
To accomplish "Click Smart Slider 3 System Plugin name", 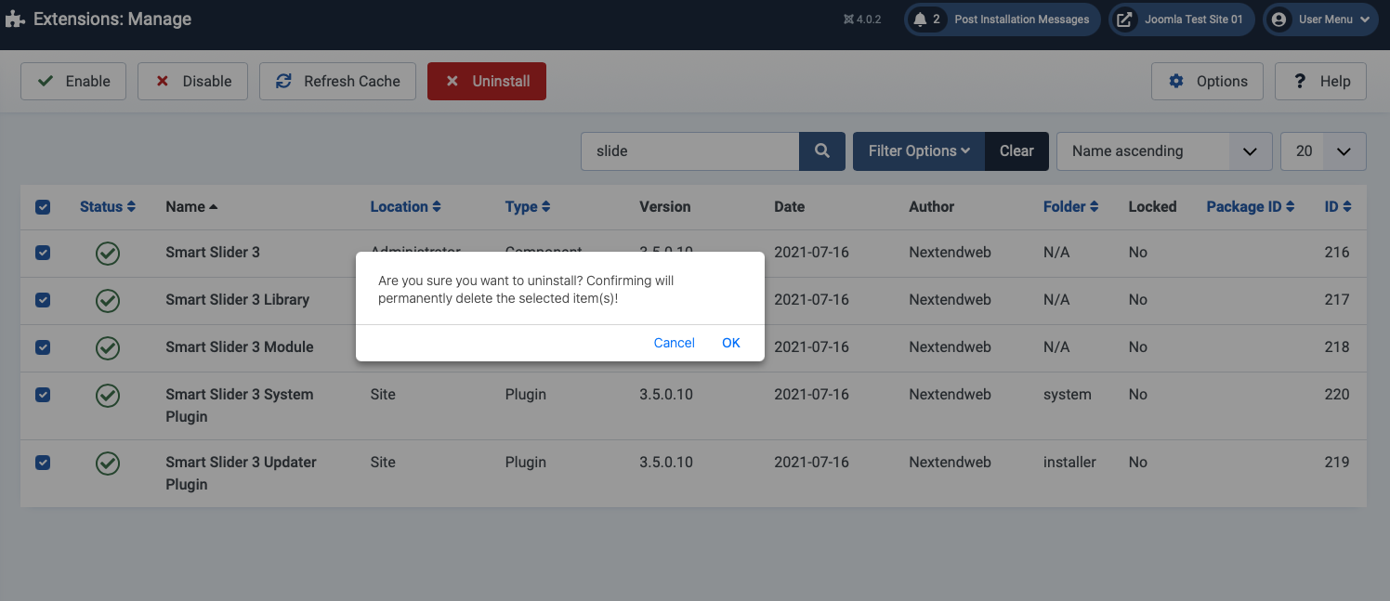I will (239, 405).
